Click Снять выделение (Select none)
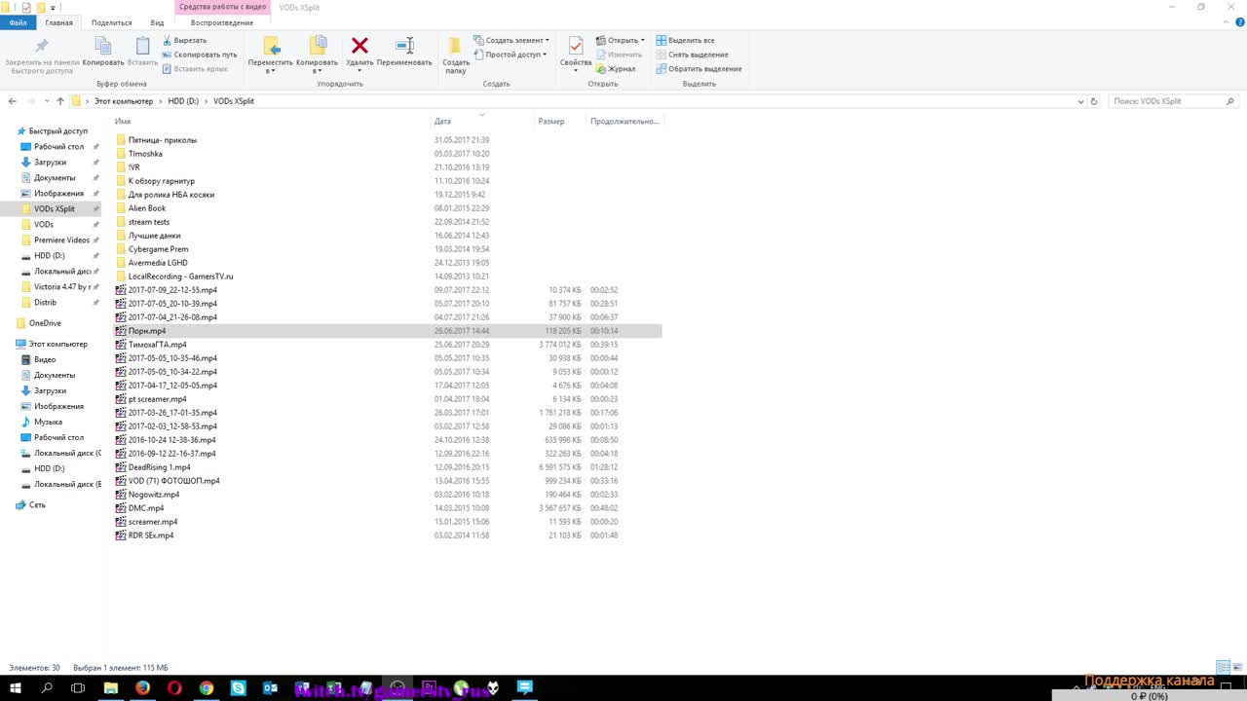Viewport: 1247px width, 701px height. (x=692, y=55)
